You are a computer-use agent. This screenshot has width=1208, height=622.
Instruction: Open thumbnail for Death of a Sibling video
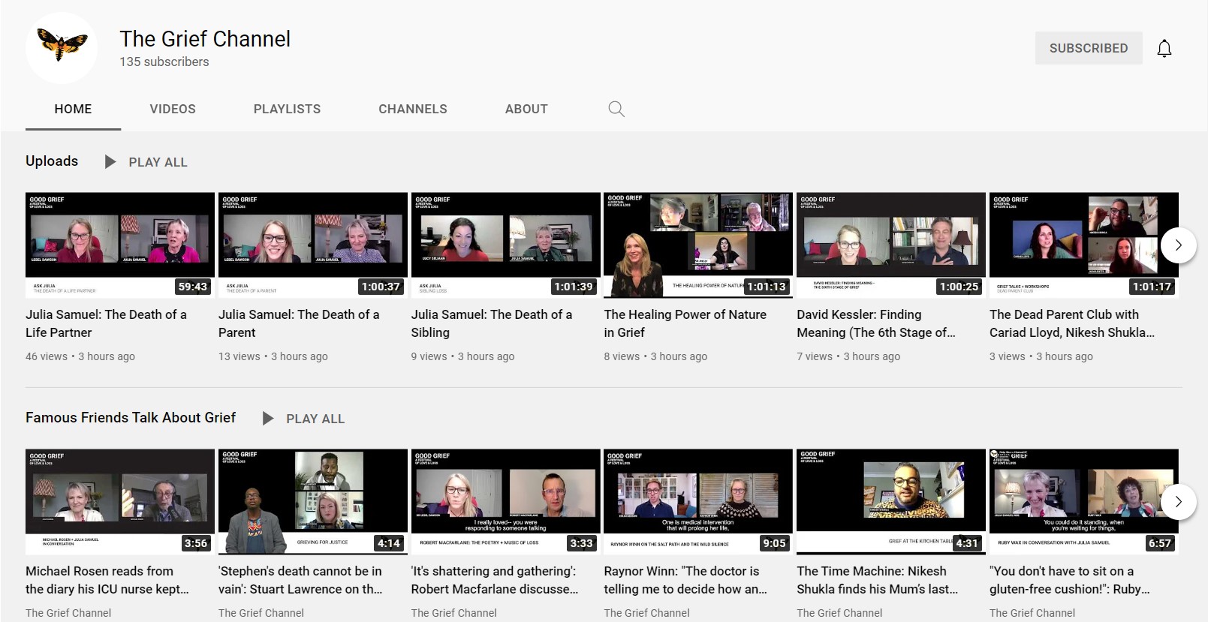(505, 245)
